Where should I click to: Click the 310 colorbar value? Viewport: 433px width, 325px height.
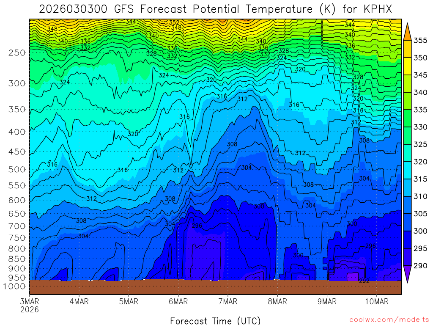420,196
